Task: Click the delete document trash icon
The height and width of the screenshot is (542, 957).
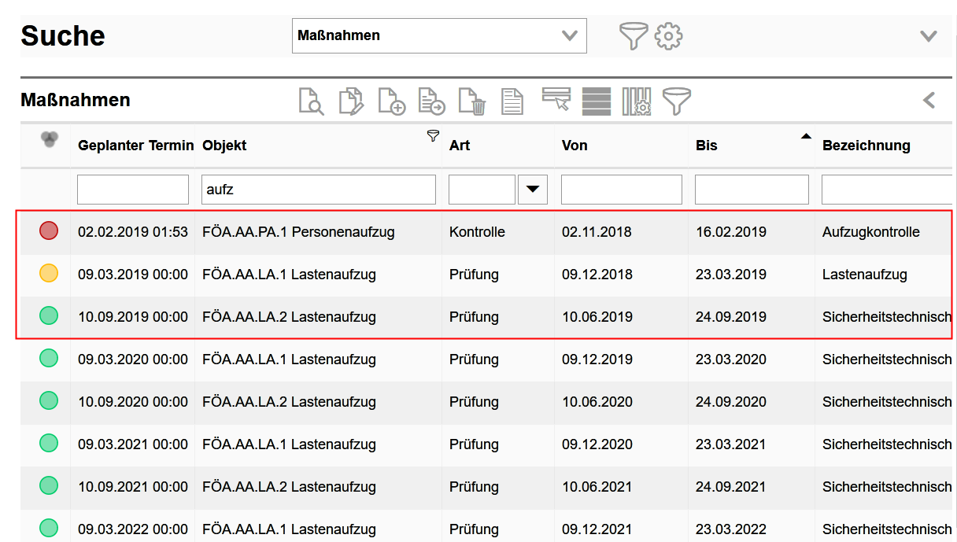Action: [x=472, y=101]
